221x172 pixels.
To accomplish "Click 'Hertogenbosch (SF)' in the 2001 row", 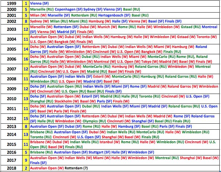I will click(114, 15).
